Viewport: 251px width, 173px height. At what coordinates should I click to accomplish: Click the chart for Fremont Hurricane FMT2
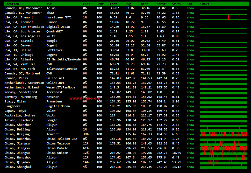coord(224,17)
